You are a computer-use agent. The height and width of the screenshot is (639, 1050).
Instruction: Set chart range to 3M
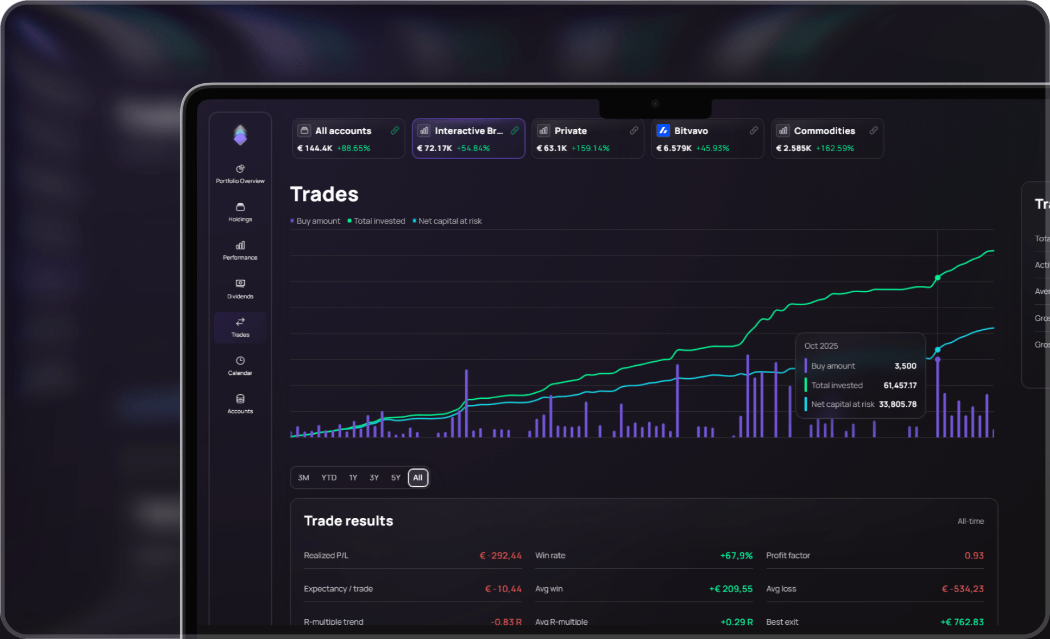point(304,478)
